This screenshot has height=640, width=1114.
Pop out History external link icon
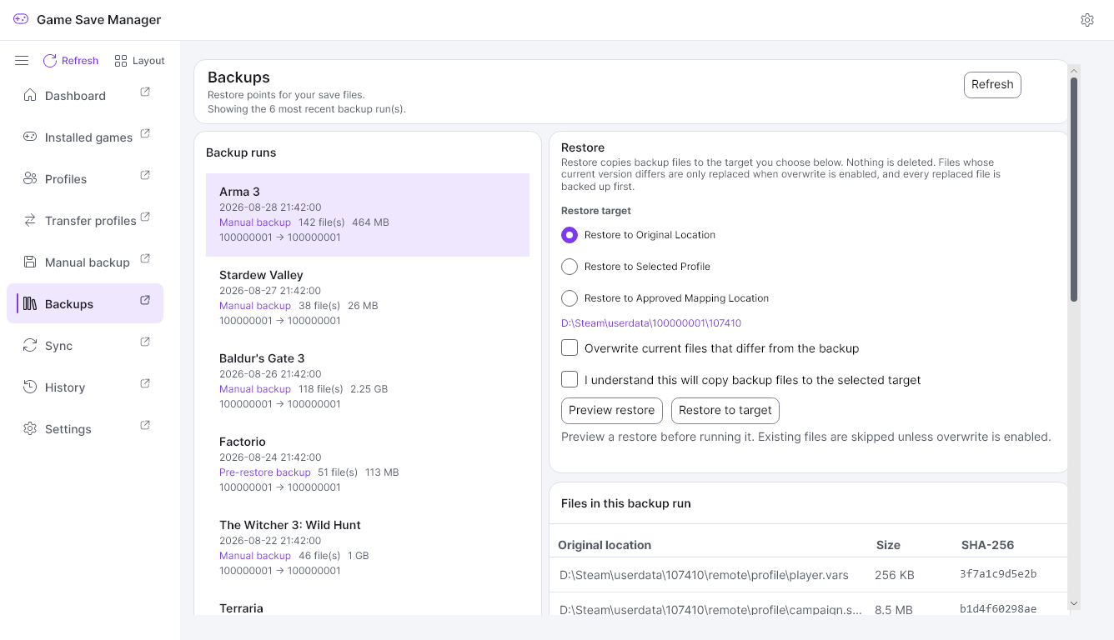click(145, 383)
